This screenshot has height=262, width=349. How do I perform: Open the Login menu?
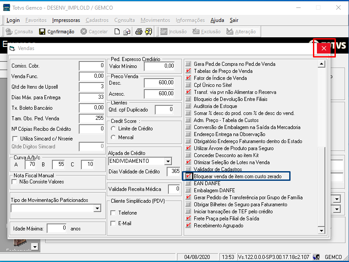(x=13, y=20)
